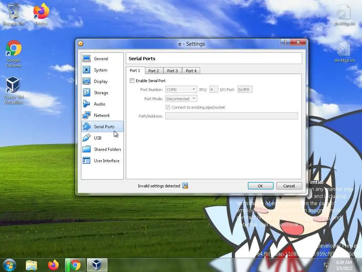Open the Windows Start menu
This screenshot has height=272, width=362.
(10, 265)
